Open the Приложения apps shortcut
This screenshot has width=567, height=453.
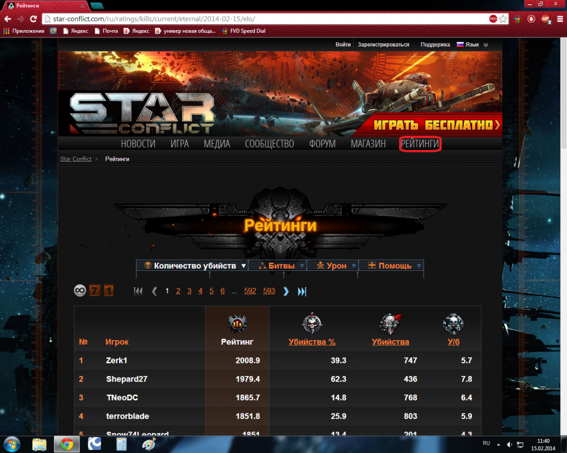point(24,31)
